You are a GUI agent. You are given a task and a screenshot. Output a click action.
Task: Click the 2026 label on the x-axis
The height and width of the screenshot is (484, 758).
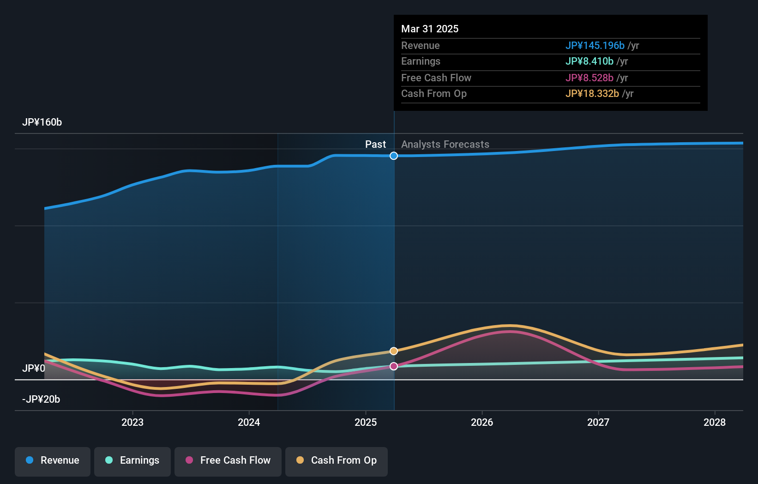pos(482,422)
